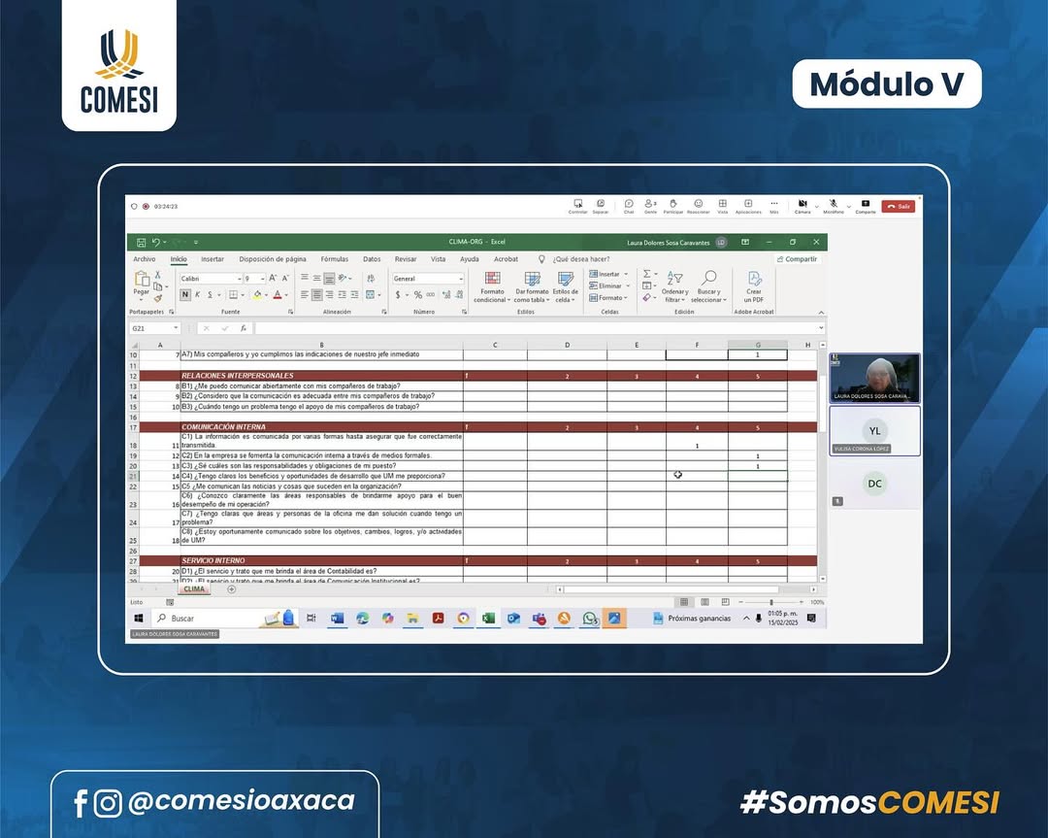Click the Compartir button in Excel
The width and height of the screenshot is (1048, 838).
click(798, 259)
